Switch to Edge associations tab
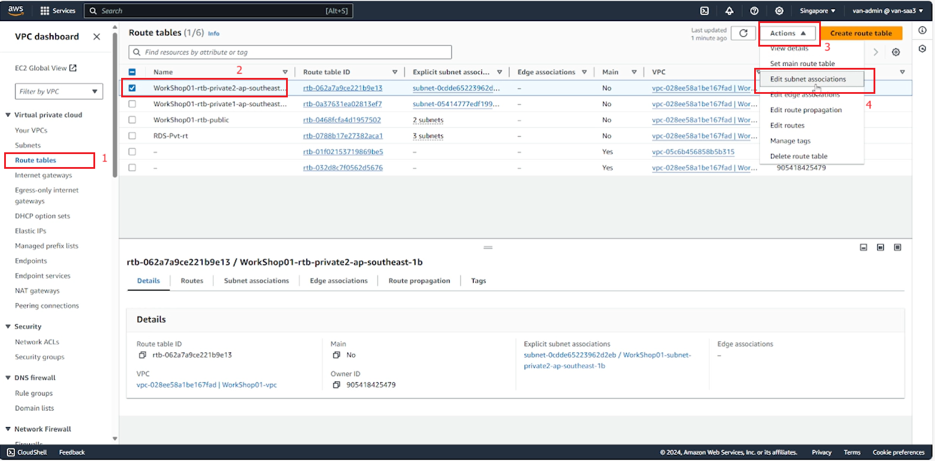Image resolution: width=935 pixels, height=461 pixels. tap(339, 281)
